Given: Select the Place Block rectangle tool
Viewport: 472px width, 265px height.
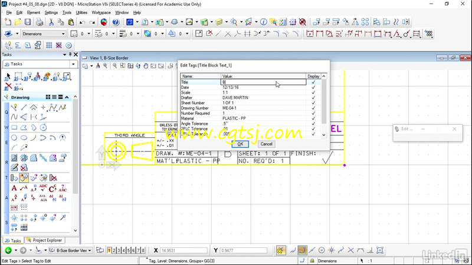Looking at the screenshot, I should 14,127.
